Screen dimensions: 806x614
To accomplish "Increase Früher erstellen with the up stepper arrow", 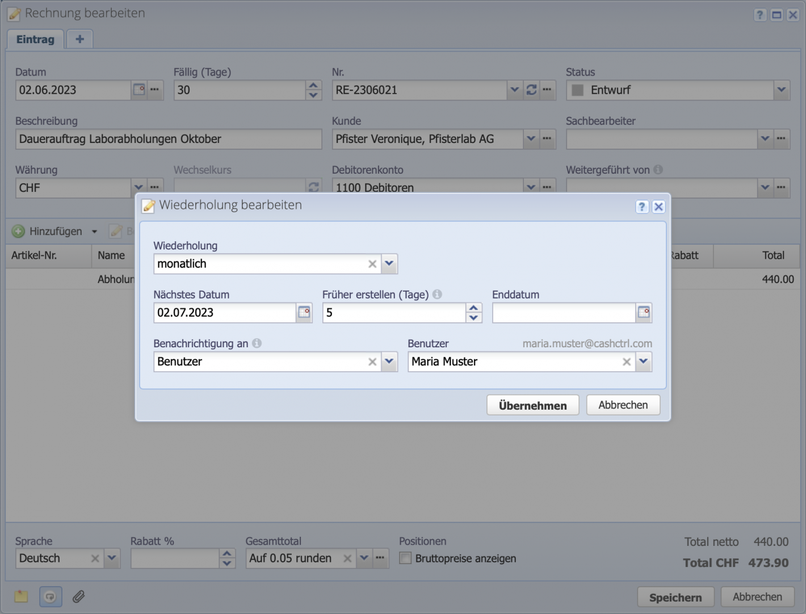I will tap(473, 308).
